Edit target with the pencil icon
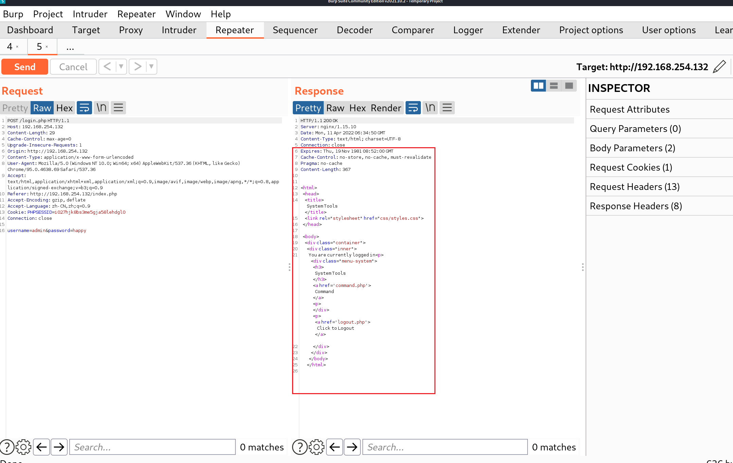The image size is (733, 463). 719,66
